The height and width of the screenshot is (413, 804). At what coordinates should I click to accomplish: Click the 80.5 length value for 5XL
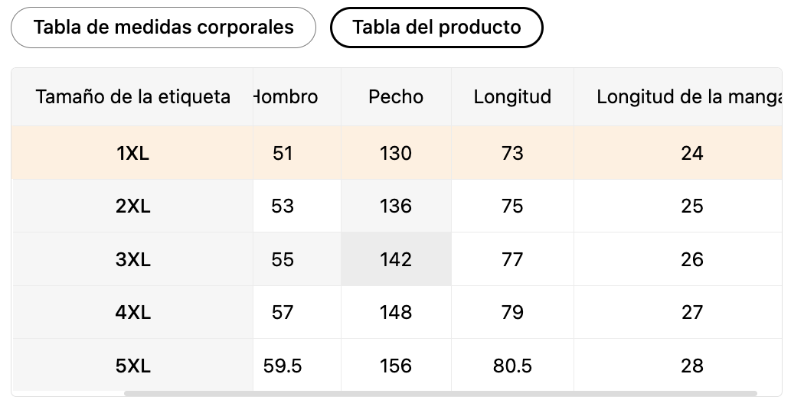pyautogui.click(x=512, y=366)
